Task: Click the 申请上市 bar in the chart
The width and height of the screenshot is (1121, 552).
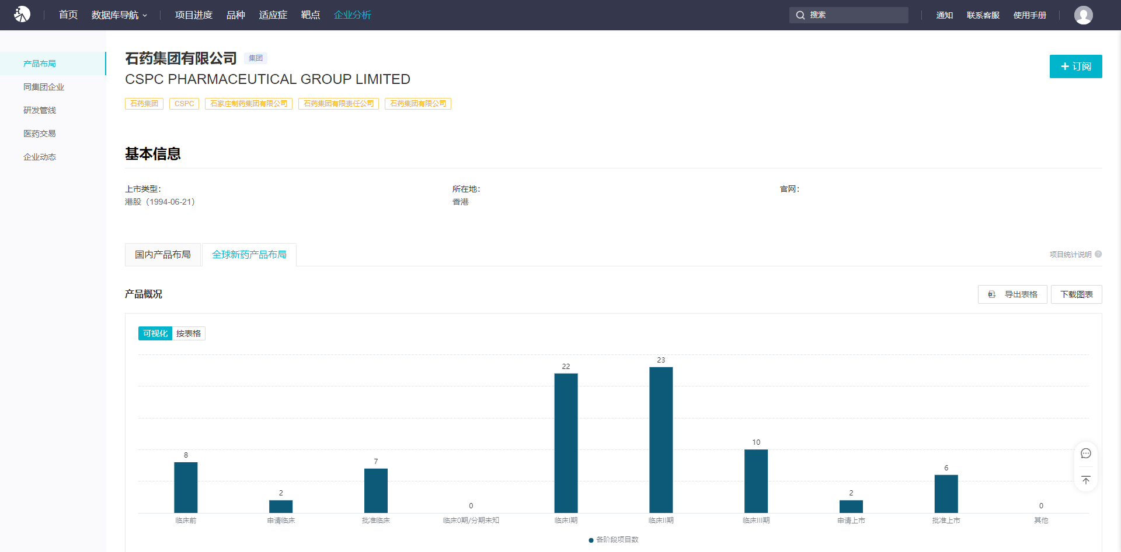Action: pyautogui.click(x=851, y=507)
